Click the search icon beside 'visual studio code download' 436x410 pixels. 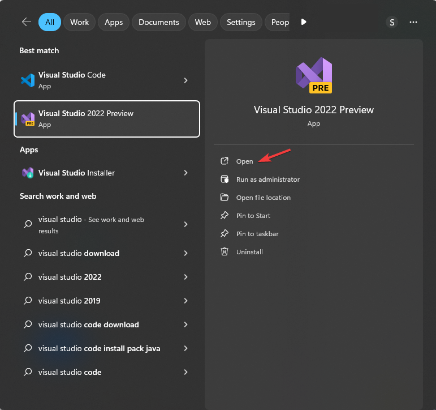28,324
